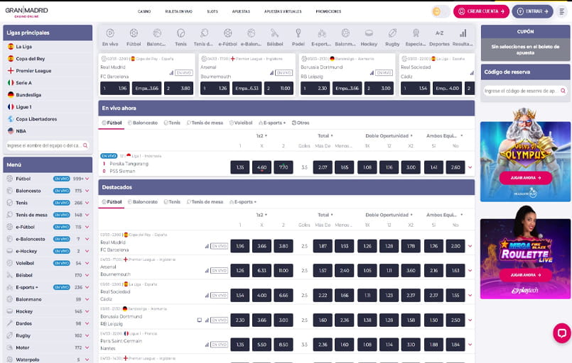Expand the Rugby menu chevron

click(x=87, y=335)
